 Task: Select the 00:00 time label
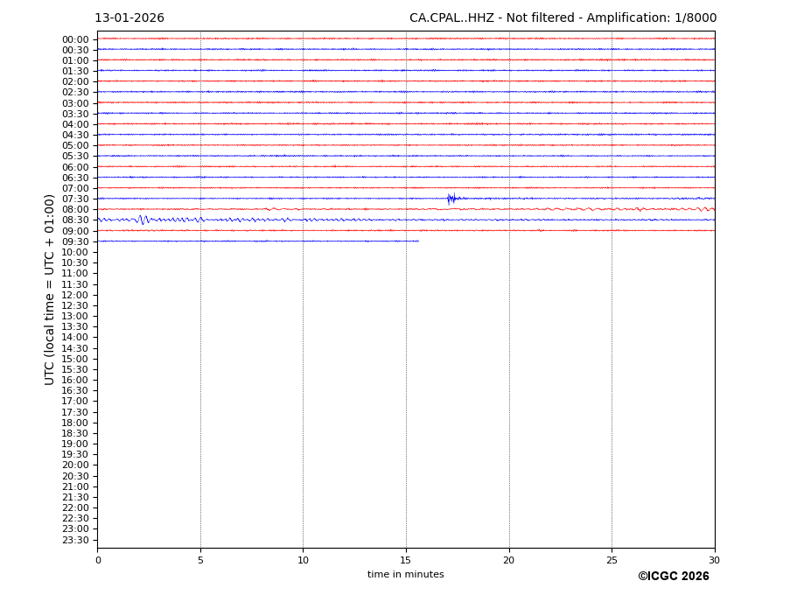75,39
